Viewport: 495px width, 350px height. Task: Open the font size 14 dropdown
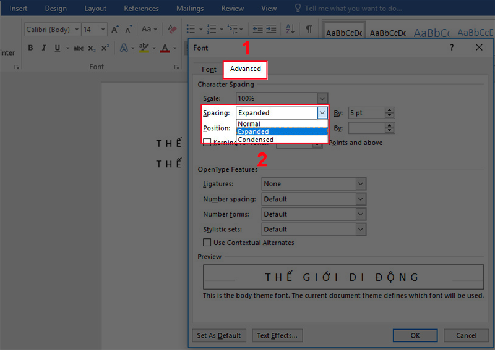click(103, 30)
